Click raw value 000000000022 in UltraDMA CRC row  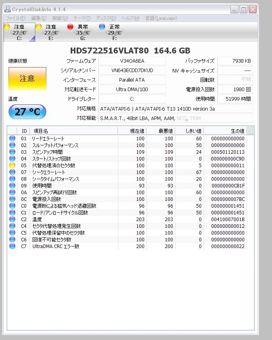[x=228, y=246]
